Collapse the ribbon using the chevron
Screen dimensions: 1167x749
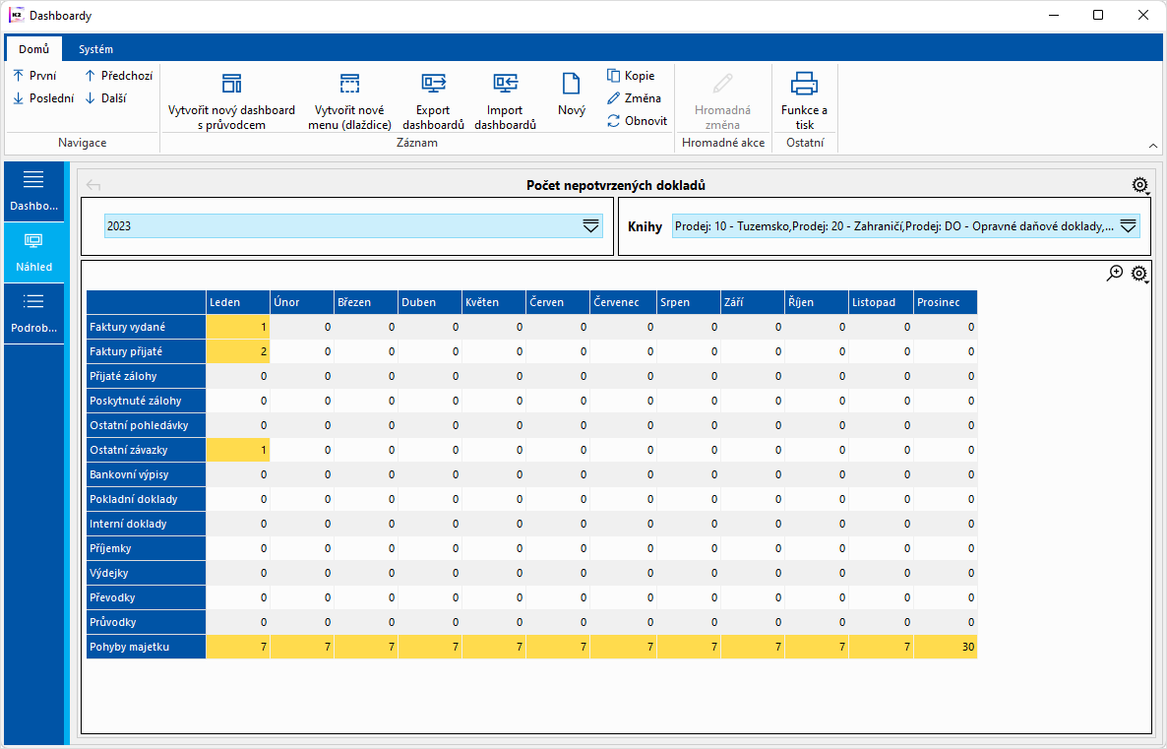click(x=1153, y=146)
